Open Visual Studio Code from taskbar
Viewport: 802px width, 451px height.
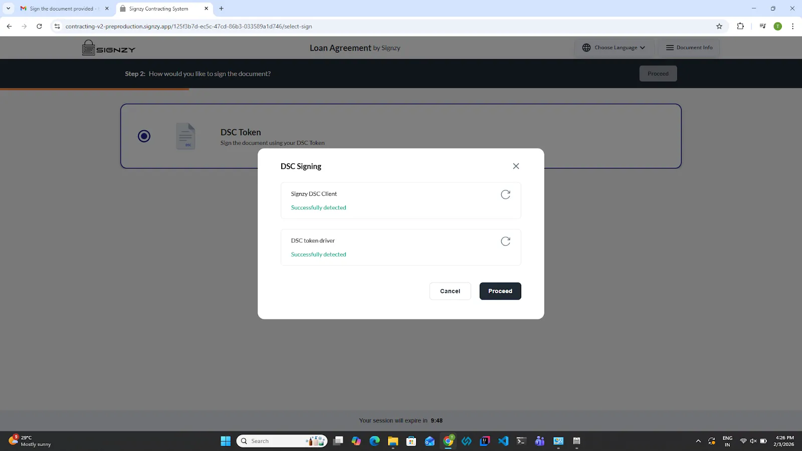(503, 441)
